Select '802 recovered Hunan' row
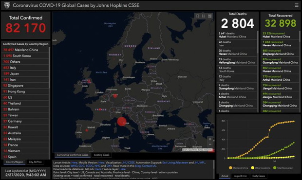 click(x=280, y=70)
